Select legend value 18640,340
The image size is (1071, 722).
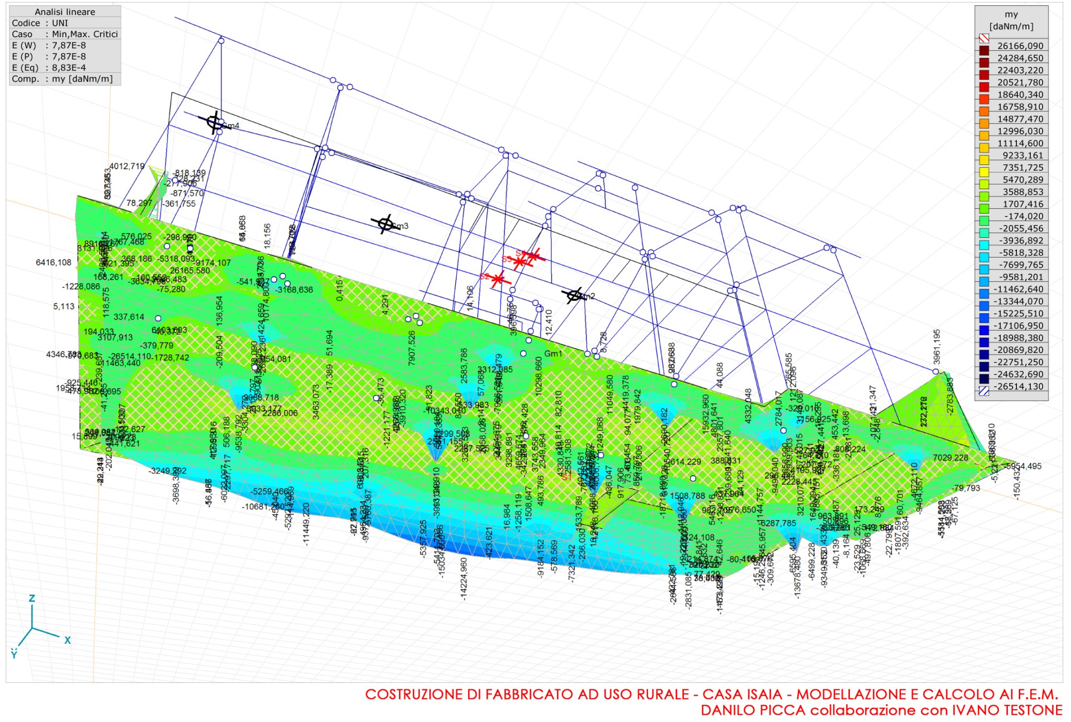(x=1020, y=95)
